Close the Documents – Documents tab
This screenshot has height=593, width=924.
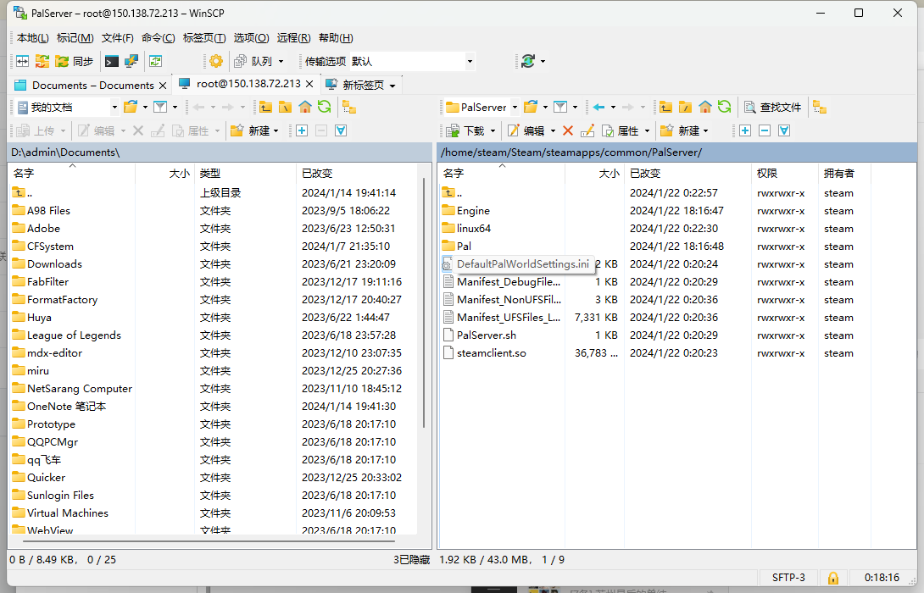pos(164,86)
